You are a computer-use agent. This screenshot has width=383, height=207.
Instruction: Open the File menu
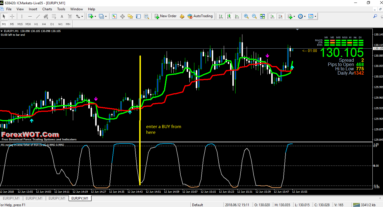9,9
